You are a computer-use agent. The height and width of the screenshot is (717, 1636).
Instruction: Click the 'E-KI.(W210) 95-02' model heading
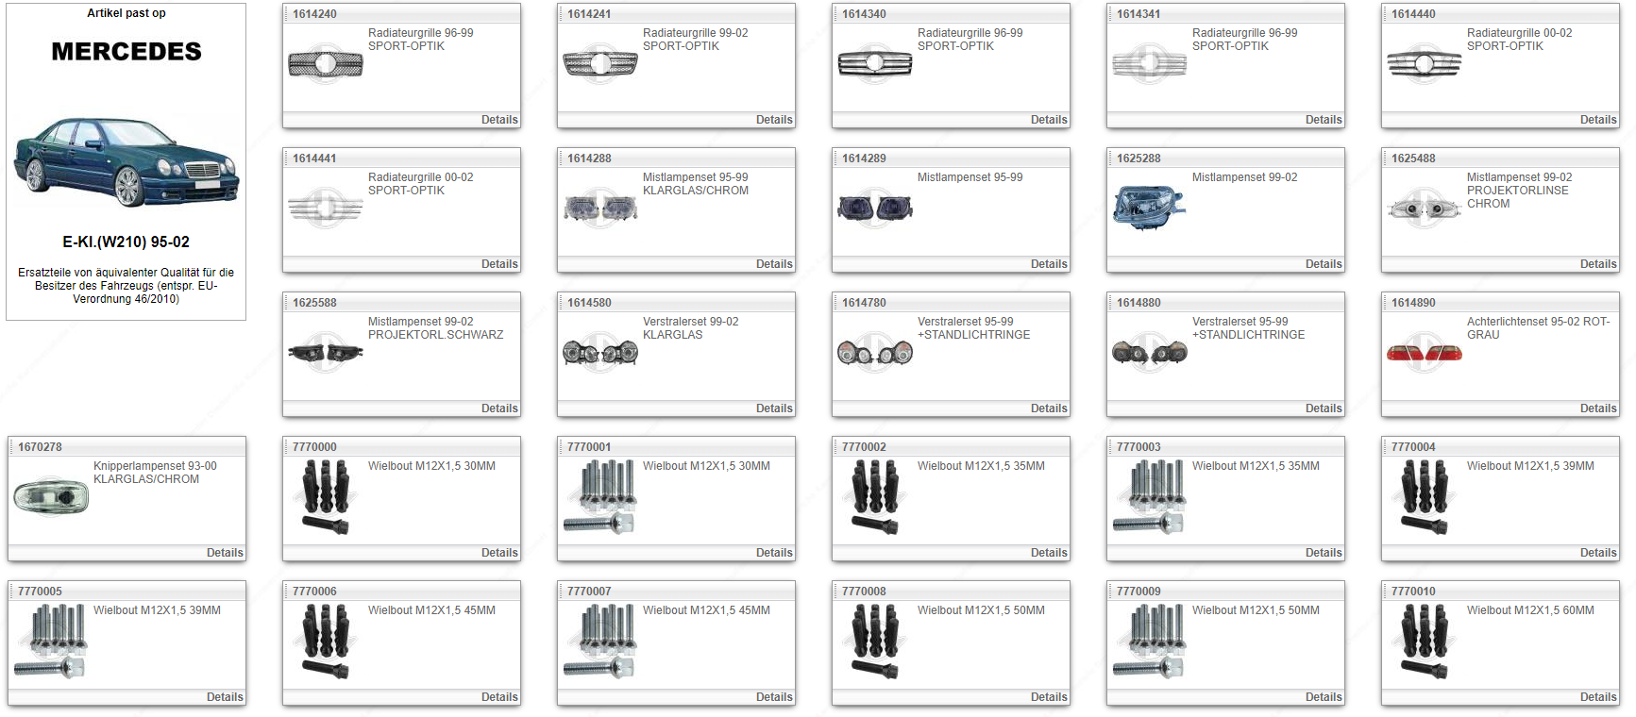126,242
